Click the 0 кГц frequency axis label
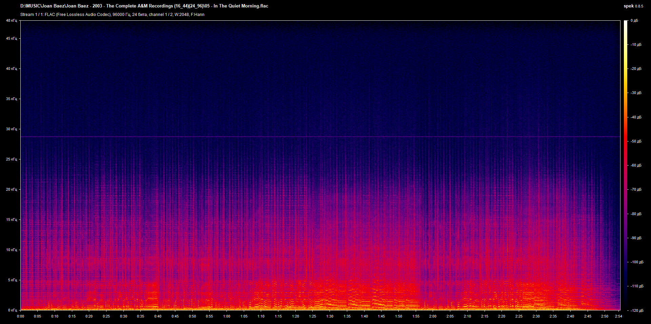651x324 pixels. [x=13, y=310]
